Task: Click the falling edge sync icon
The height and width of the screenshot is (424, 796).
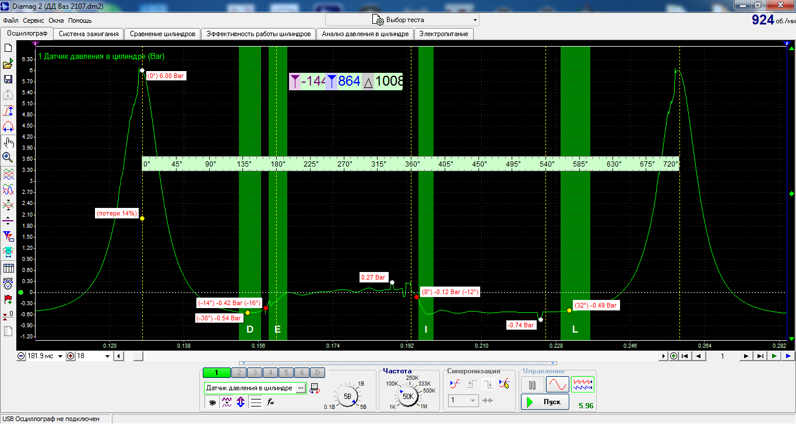Action: [488, 384]
